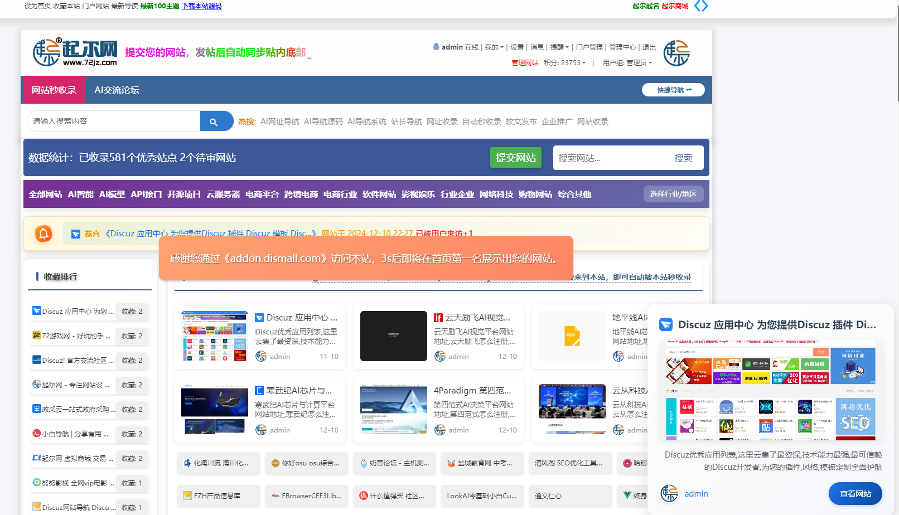Click the 404 file icon thumbnail
Viewport: 899px width, 515px height.
tap(572, 336)
